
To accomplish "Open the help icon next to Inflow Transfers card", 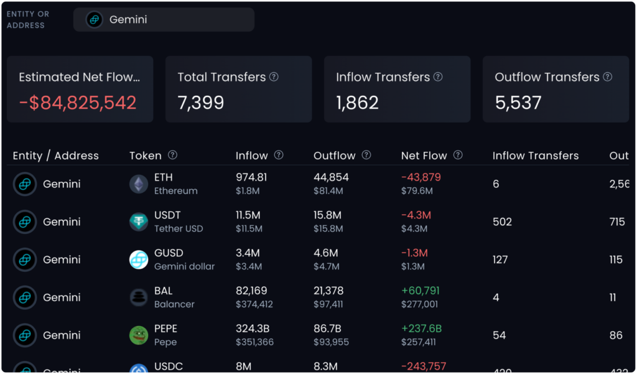I will (438, 77).
